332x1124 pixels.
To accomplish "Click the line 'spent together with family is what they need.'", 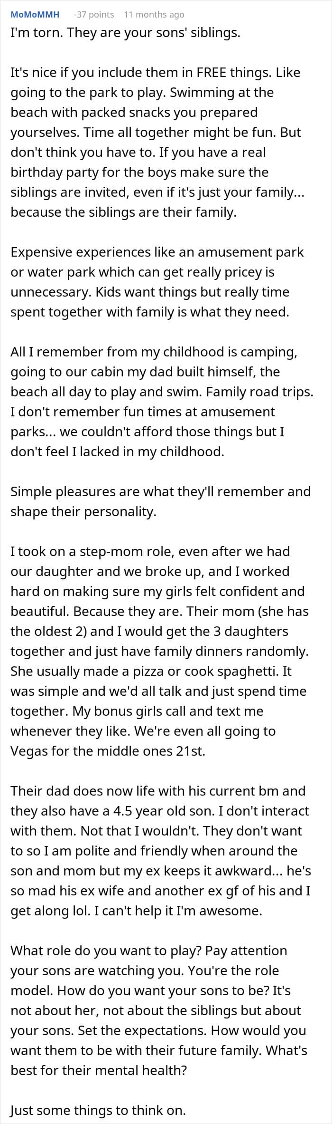I will coord(149,312).
